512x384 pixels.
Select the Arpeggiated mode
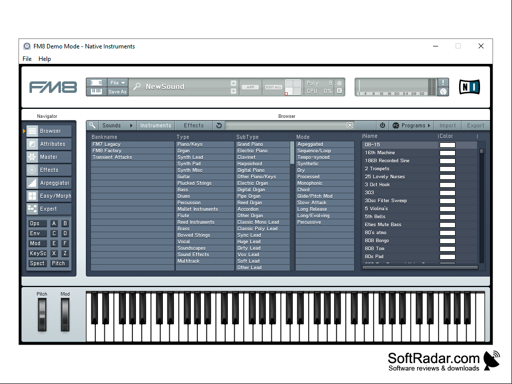tap(325, 144)
